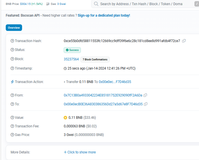This screenshot has height=160, width=199.
Task: Copy the To address to clipboard
Action: (x=146, y=104)
